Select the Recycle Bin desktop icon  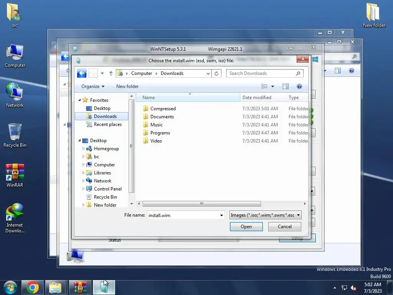tap(15, 136)
